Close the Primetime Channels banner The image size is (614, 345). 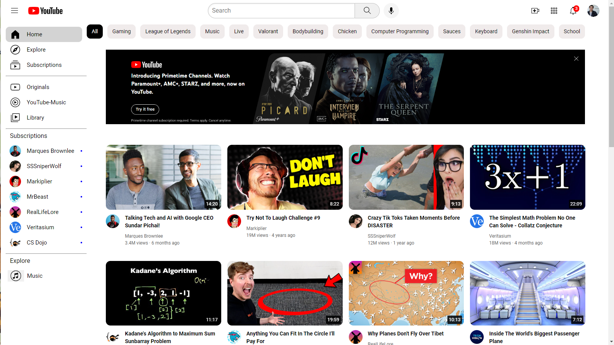[576, 58]
